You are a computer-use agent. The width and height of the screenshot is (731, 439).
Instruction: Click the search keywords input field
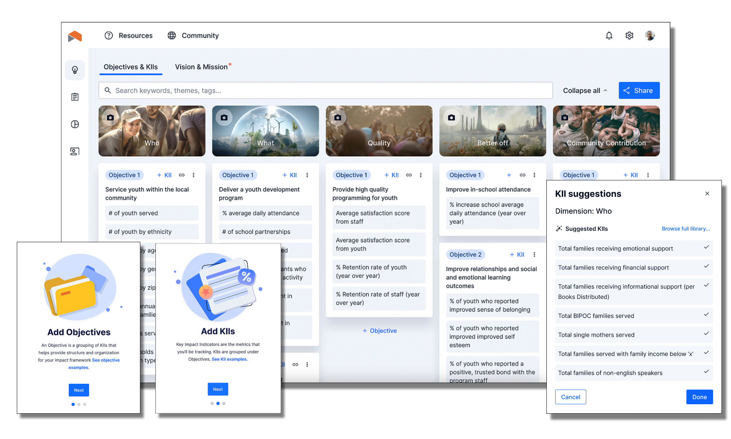click(325, 90)
